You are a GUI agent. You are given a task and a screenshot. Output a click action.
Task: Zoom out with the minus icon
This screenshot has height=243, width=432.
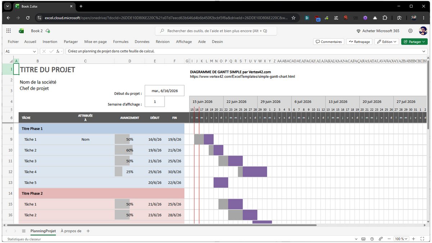[x=389, y=239]
